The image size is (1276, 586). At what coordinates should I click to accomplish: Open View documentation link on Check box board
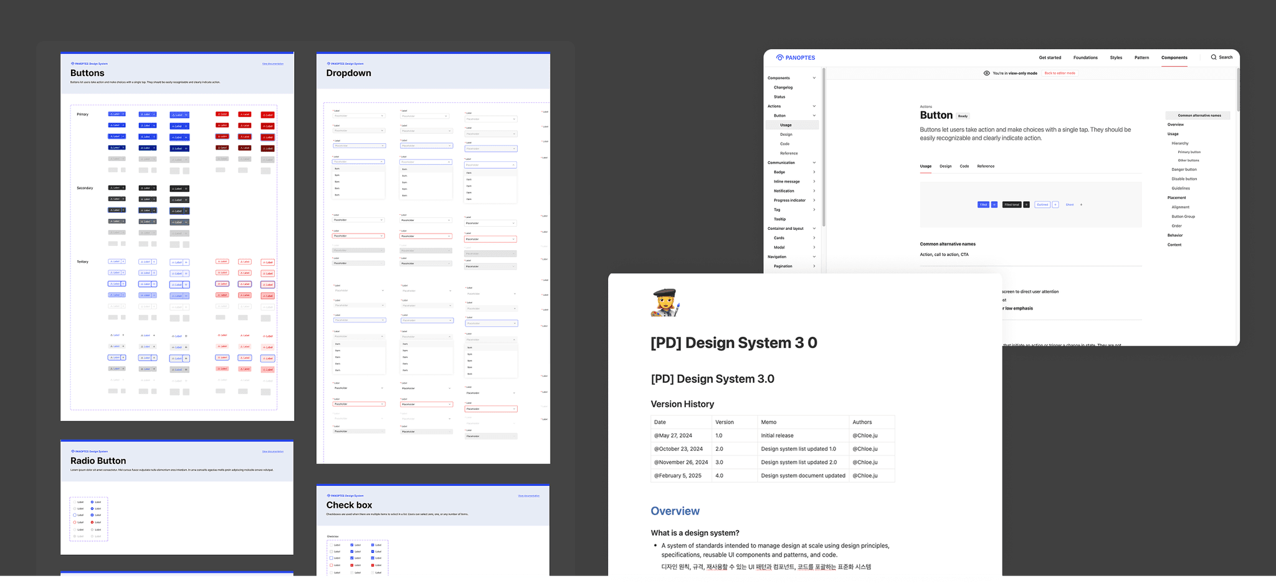(x=529, y=496)
